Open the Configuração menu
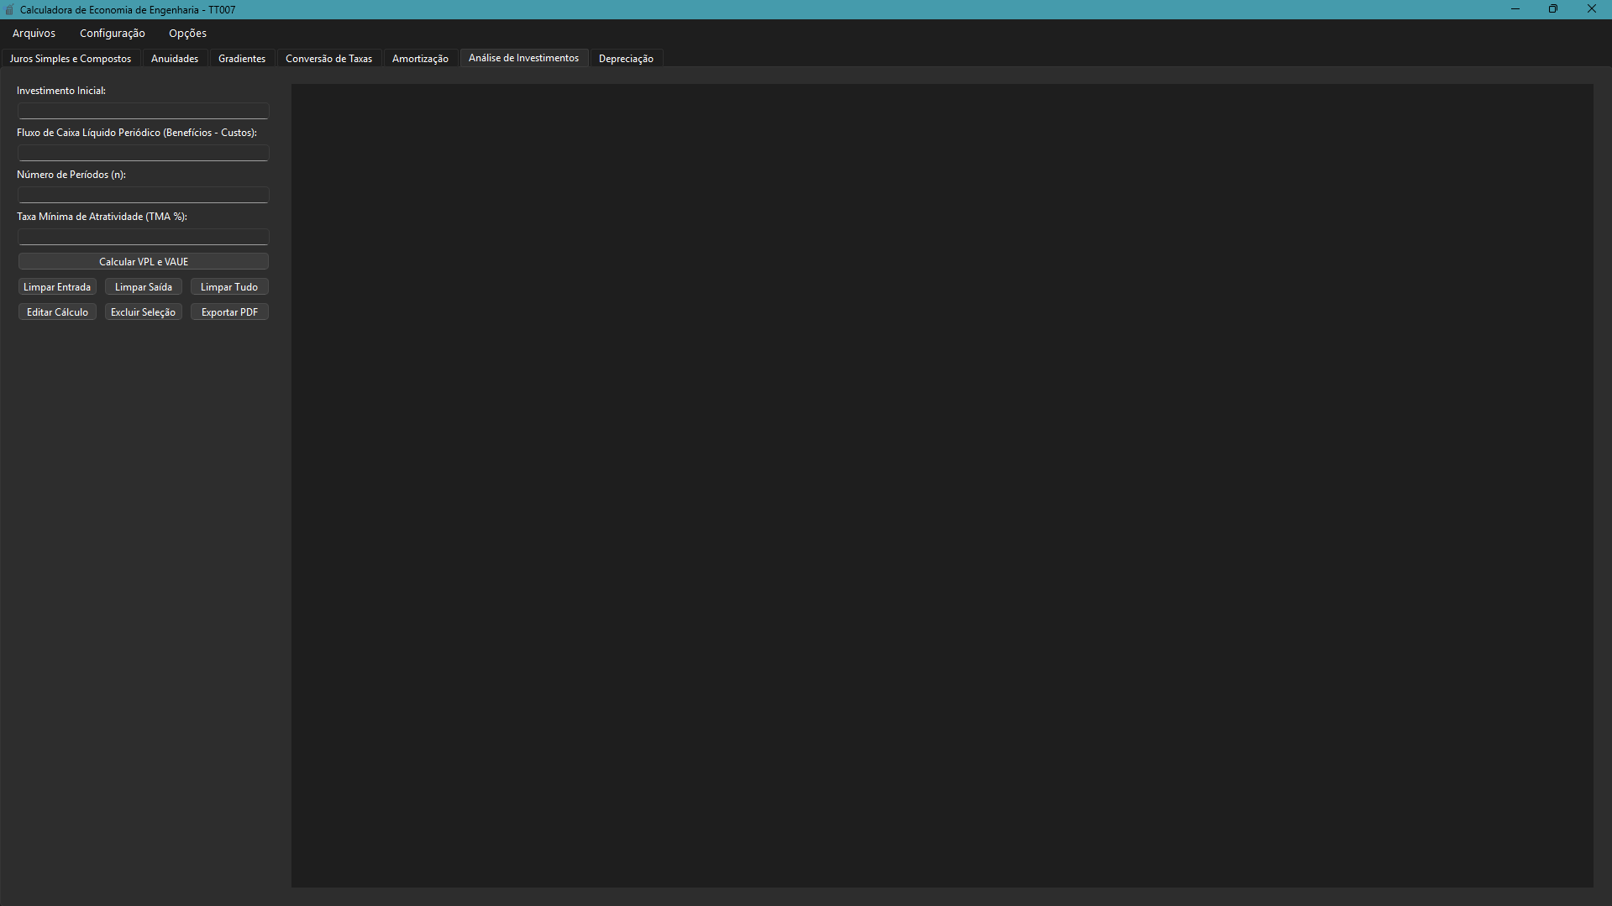The height and width of the screenshot is (906, 1612). point(113,34)
